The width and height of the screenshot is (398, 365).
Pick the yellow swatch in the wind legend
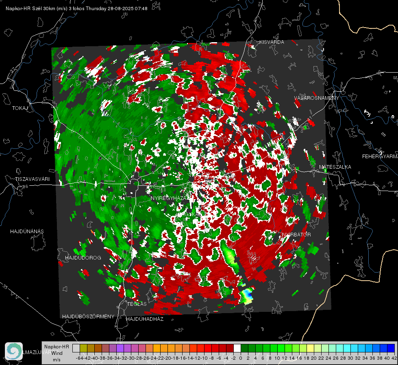pos(310,348)
